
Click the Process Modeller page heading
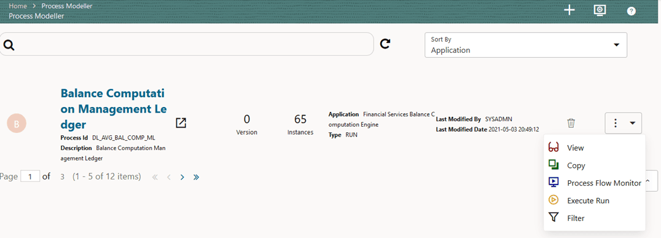point(36,16)
